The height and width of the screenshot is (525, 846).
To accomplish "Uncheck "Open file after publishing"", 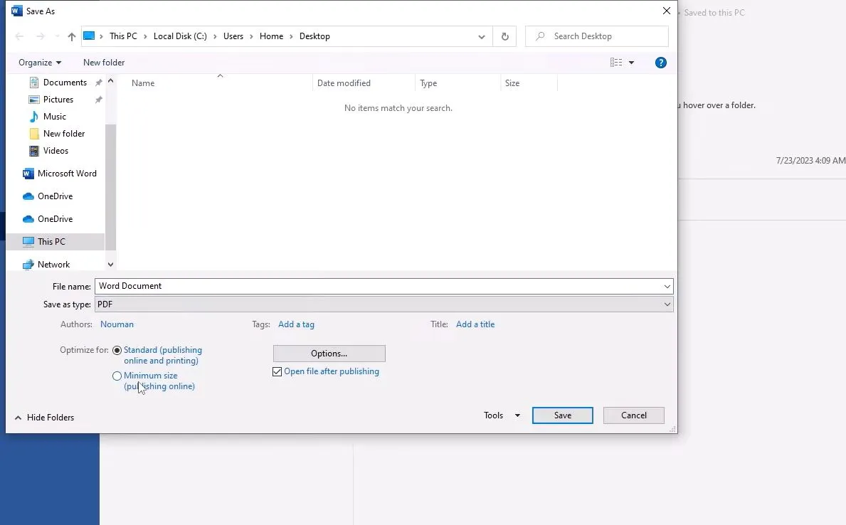I will [x=277, y=371].
